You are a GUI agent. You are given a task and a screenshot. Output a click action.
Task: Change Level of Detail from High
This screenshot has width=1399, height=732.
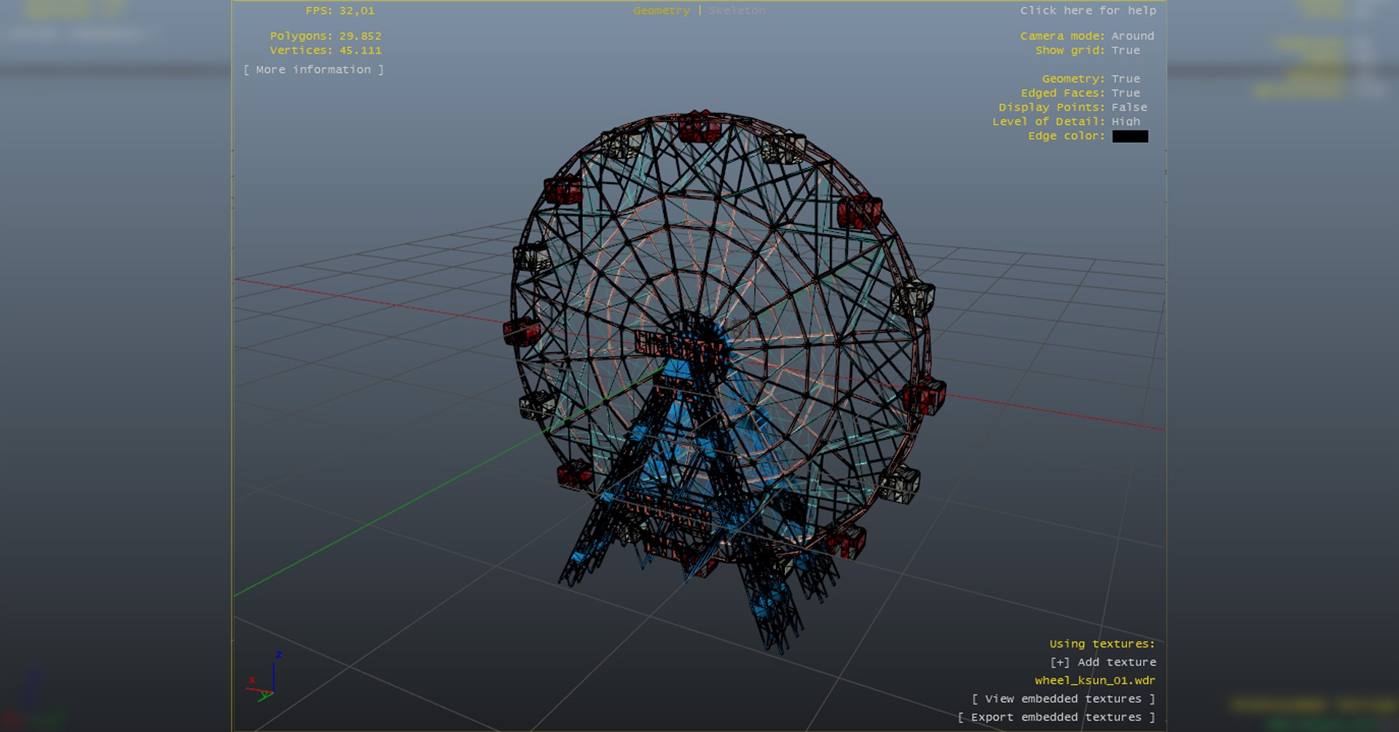pyautogui.click(x=1125, y=122)
